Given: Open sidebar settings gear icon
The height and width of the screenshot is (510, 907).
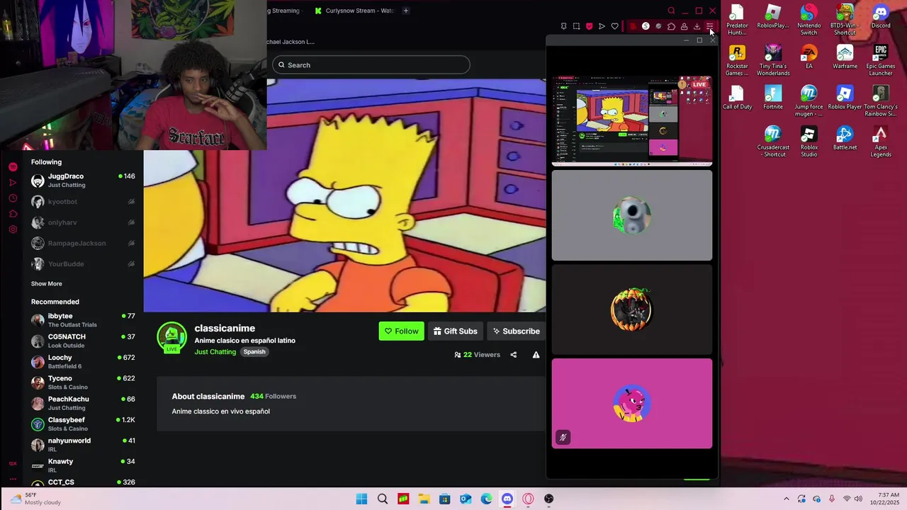Looking at the screenshot, I should (13, 229).
